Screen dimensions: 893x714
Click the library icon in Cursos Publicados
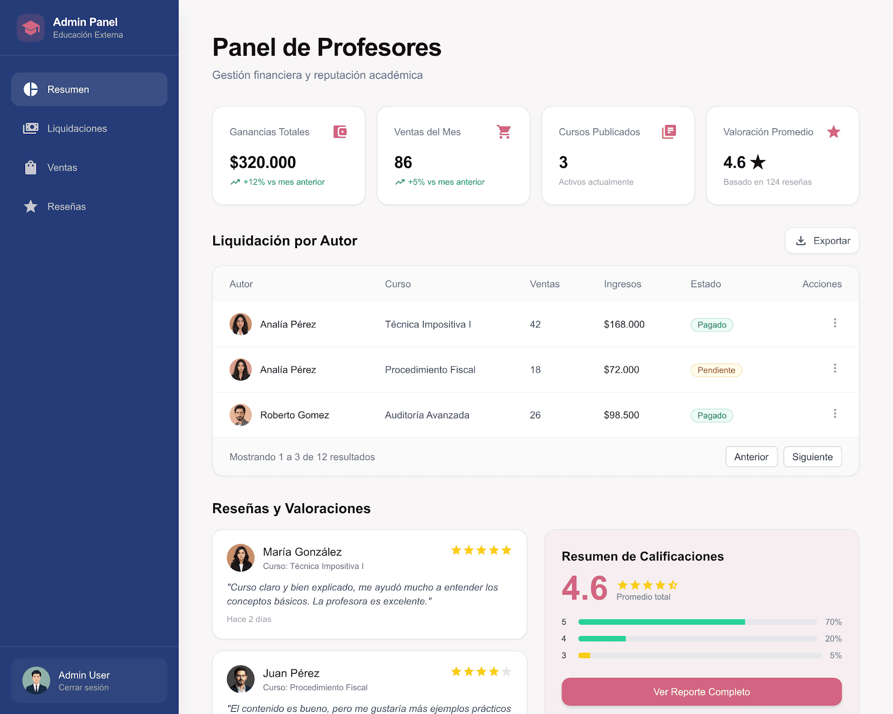[669, 132]
